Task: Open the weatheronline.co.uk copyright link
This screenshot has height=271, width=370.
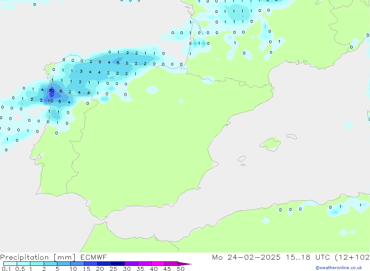Action: [x=339, y=268]
